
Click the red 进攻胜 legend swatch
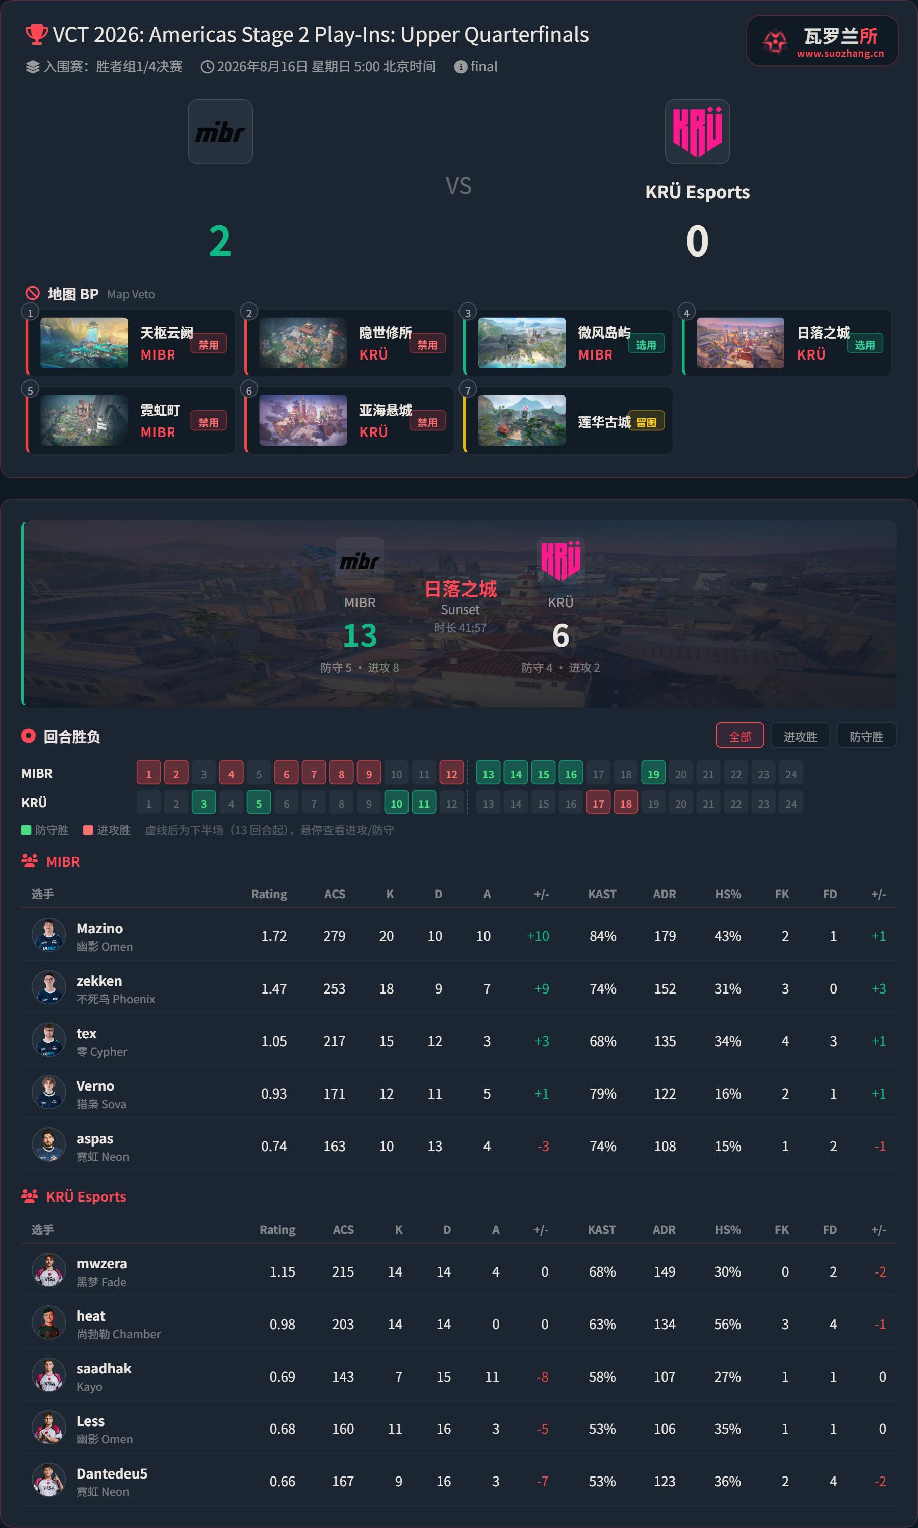point(88,830)
